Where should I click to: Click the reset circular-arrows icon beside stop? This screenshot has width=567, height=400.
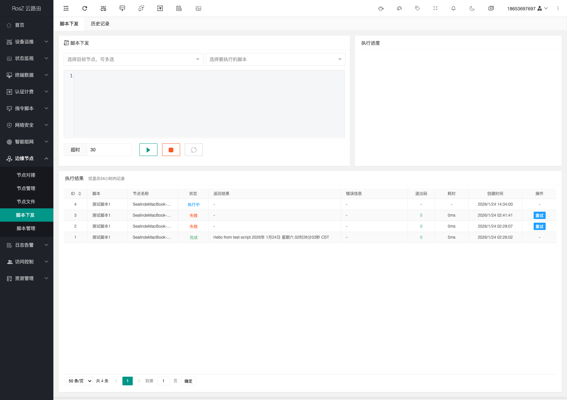click(x=194, y=150)
